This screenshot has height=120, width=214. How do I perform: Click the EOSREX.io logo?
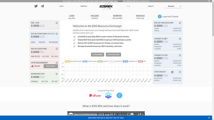(x=106, y=7)
